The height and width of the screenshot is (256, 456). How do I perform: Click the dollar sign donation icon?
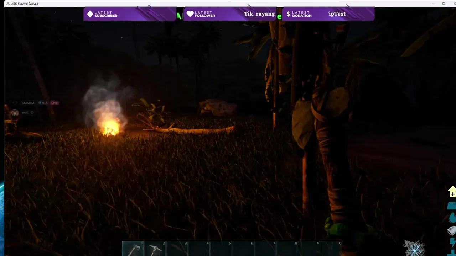[x=289, y=14]
